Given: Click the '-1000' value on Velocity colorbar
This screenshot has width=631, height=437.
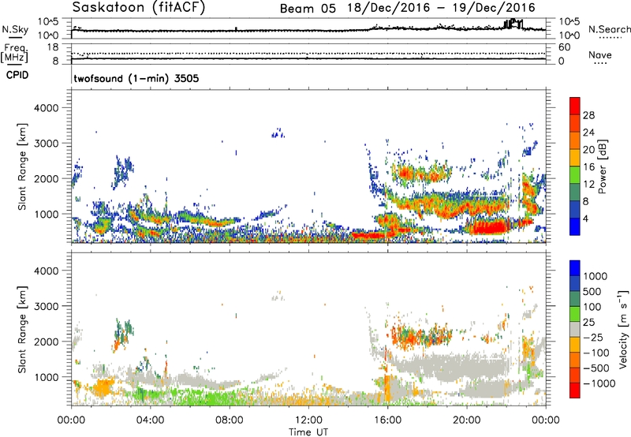Looking at the screenshot, I should (x=599, y=383).
